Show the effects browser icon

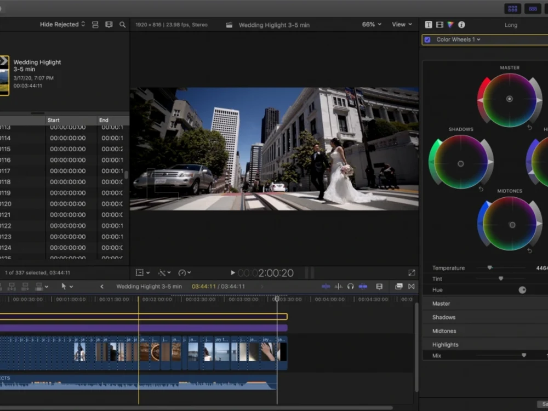coord(399,287)
